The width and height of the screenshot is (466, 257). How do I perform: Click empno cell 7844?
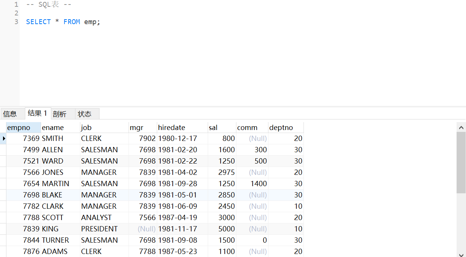(23, 240)
